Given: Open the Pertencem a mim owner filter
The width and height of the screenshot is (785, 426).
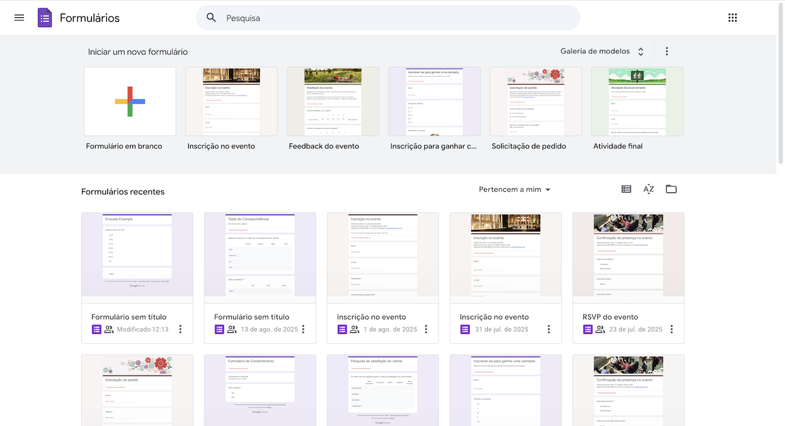Looking at the screenshot, I should (515, 190).
